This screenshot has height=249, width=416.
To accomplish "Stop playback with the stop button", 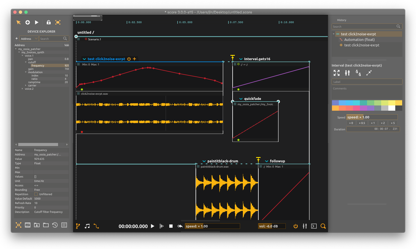I will (171, 226).
